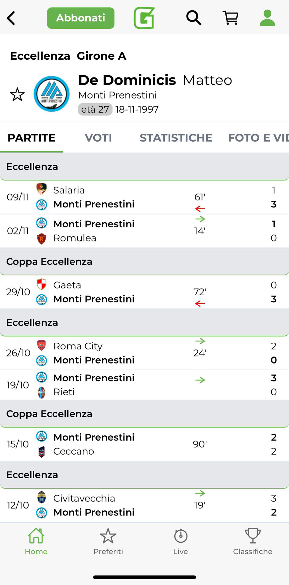
Task: Switch to the VOTI tab
Action: pyautogui.click(x=98, y=138)
